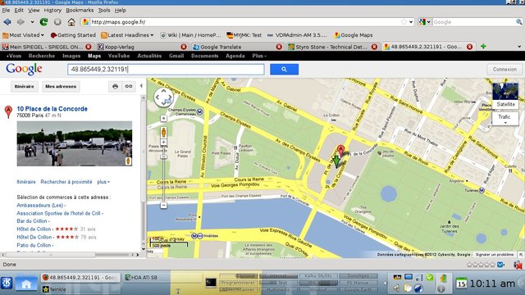Click the Rechercher à proximité link
This screenshot has height=295, width=525.
pyautogui.click(x=66, y=182)
